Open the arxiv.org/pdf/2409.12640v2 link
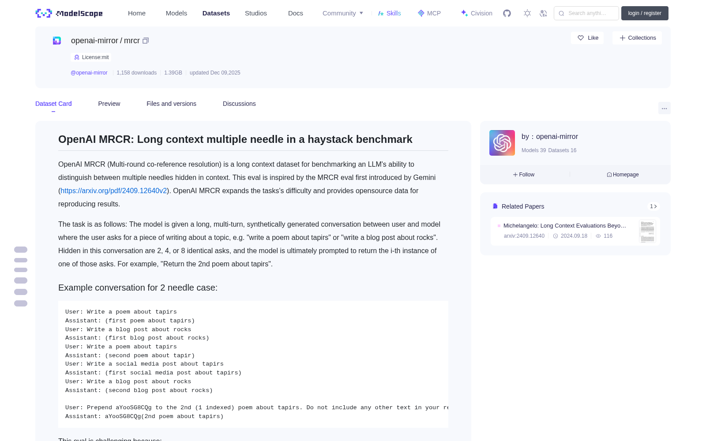This screenshot has width=706, height=441. coord(114,191)
